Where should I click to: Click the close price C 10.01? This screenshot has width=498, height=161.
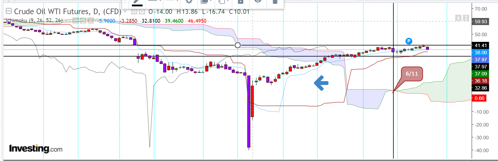(x=239, y=12)
